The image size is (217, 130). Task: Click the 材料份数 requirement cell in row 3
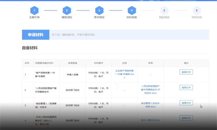tap(98, 105)
